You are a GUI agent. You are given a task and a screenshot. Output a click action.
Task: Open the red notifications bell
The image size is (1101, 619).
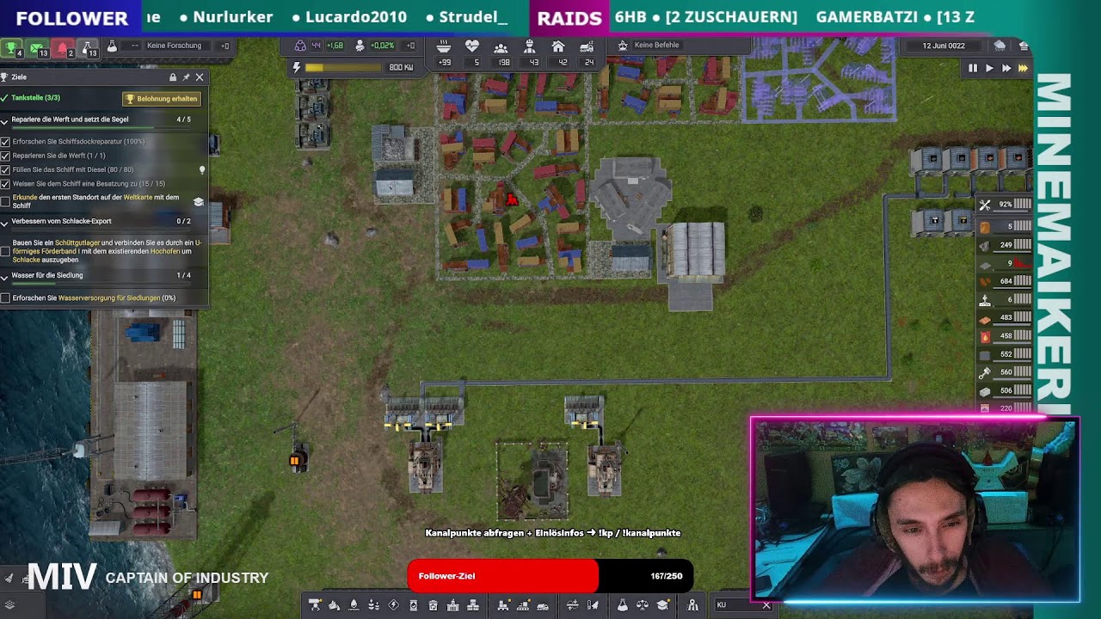coord(64,48)
